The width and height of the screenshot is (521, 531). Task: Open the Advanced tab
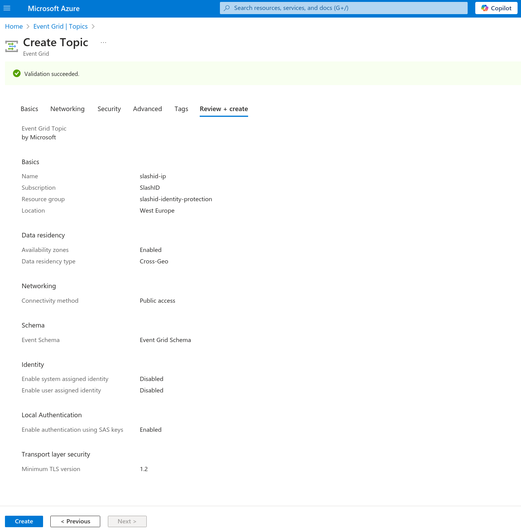(147, 109)
